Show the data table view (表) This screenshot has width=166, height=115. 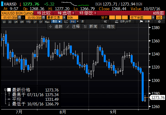pyautogui.click(x=83, y=21)
